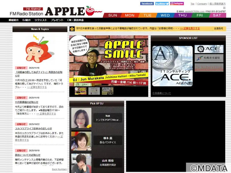Open the Instagram social button

177,3
